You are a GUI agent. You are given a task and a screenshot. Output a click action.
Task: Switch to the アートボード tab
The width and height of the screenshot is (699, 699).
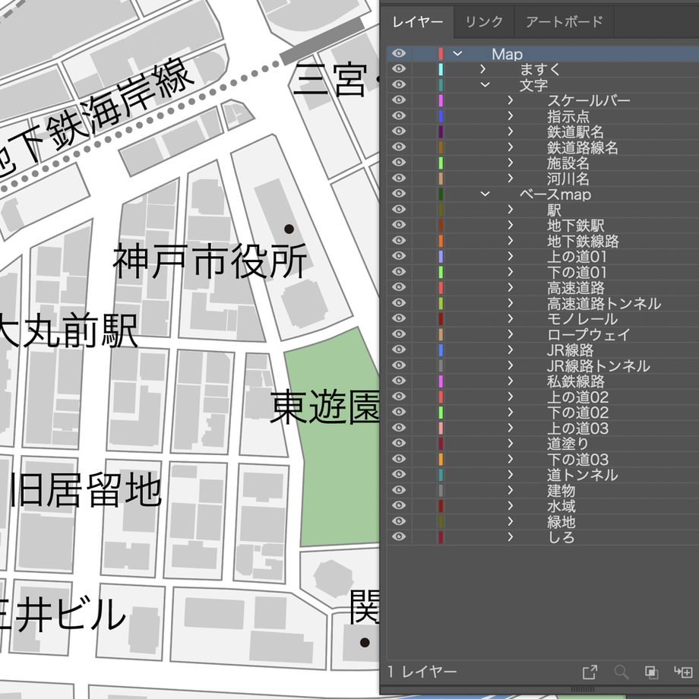coord(565,22)
